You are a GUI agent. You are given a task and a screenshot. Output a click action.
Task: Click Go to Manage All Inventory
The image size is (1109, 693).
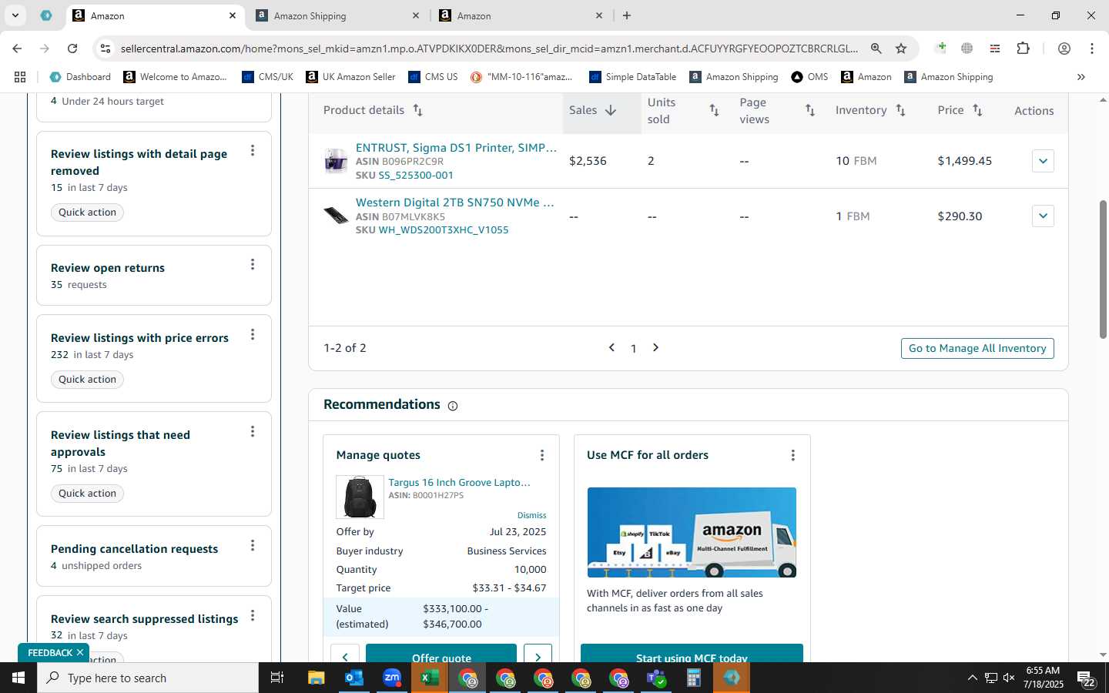977,348
